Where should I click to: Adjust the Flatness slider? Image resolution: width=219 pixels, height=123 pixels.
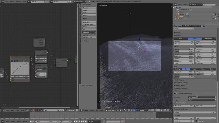pos(184,77)
